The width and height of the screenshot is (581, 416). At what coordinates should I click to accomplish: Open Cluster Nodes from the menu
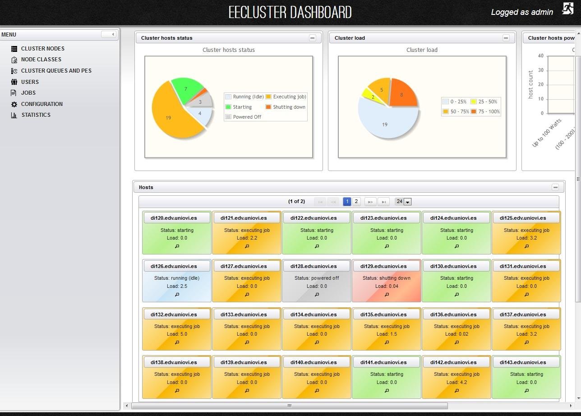pos(14,48)
